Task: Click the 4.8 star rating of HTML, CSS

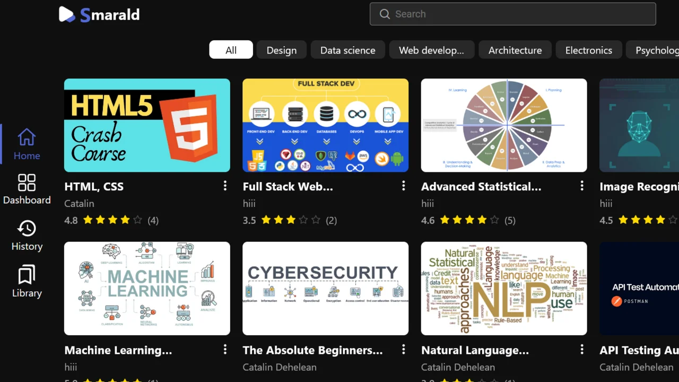Action: click(x=112, y=220)
